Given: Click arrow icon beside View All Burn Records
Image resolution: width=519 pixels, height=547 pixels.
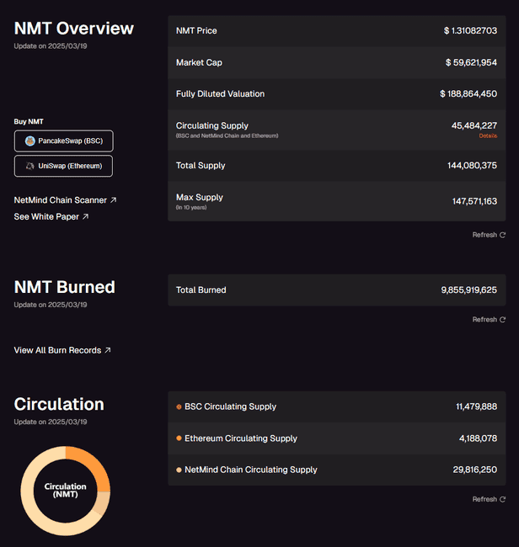Looking at the screenshot, I should click(108, 350).
